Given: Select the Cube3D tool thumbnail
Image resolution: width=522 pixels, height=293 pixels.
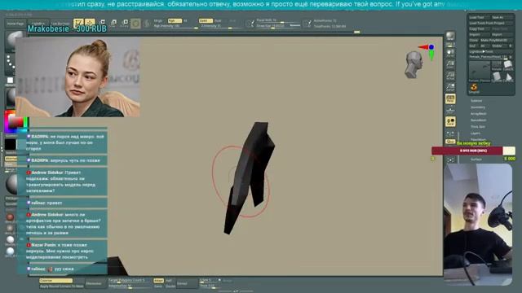Looking at the screenshot, I should pos(508,65).
